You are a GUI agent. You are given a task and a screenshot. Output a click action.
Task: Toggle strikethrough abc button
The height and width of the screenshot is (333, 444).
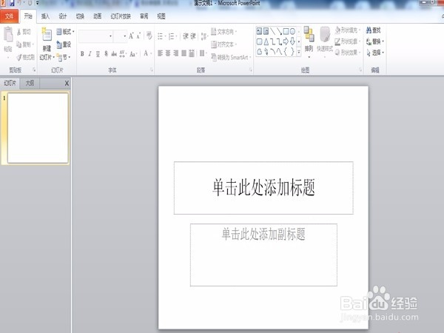(114, 53)
